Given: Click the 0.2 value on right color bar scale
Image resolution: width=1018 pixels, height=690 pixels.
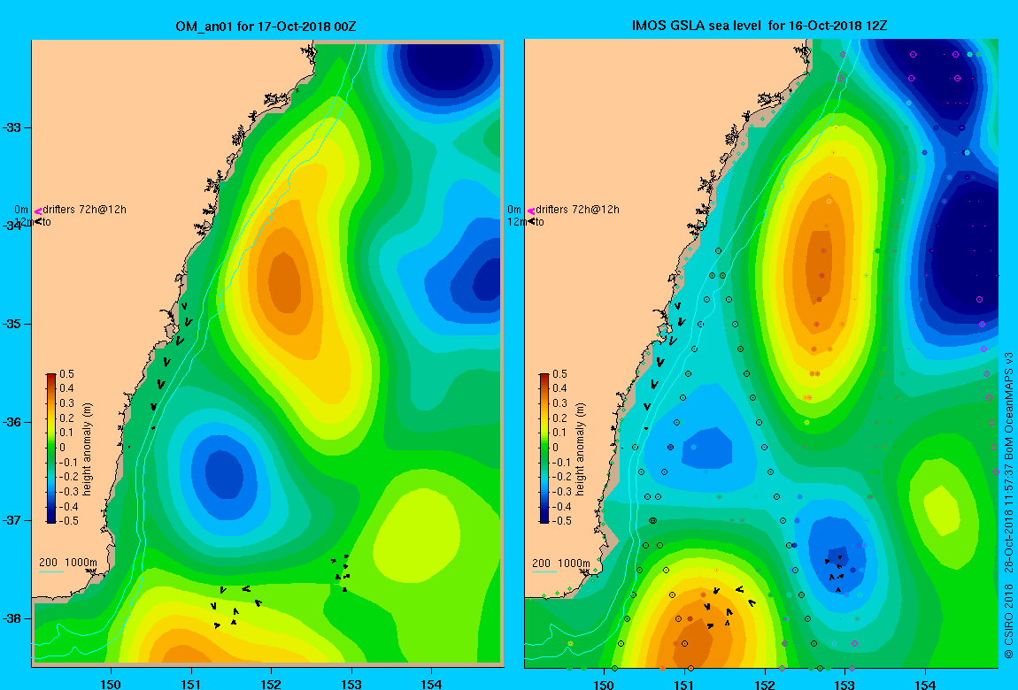Looking at the screenshot, I should (559, 418).
